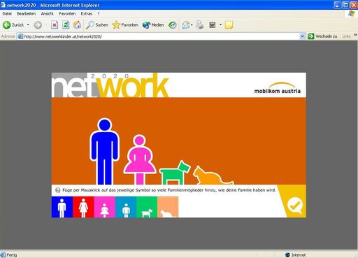This screenshot has height=258, width=358.
Task: Click the page icon in the address bar
Action: [20, 36]
